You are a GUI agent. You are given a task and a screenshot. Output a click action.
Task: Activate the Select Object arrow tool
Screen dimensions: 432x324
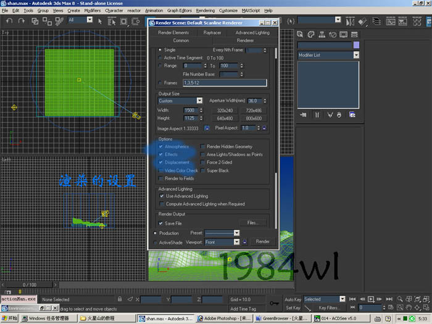point(100,22)
